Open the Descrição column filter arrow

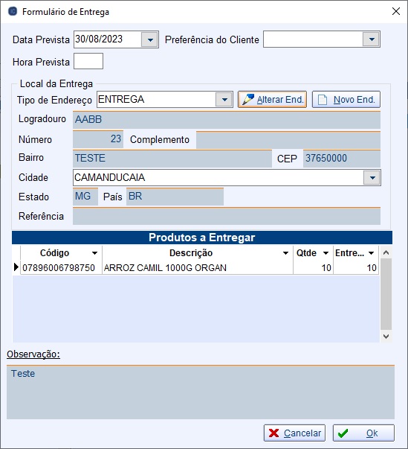tap(285, 253)
